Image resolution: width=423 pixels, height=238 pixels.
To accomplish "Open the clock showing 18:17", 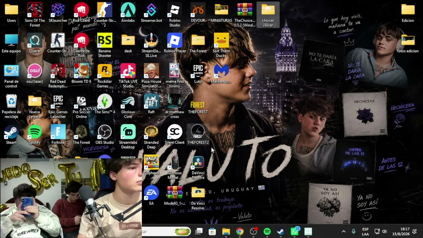I will pyautogui.click(x=401, y=231).
